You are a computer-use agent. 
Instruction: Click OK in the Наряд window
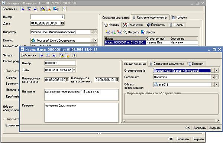tap(188, 128)
